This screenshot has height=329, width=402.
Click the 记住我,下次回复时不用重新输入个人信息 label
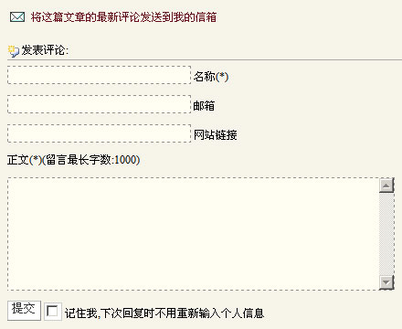164,313
